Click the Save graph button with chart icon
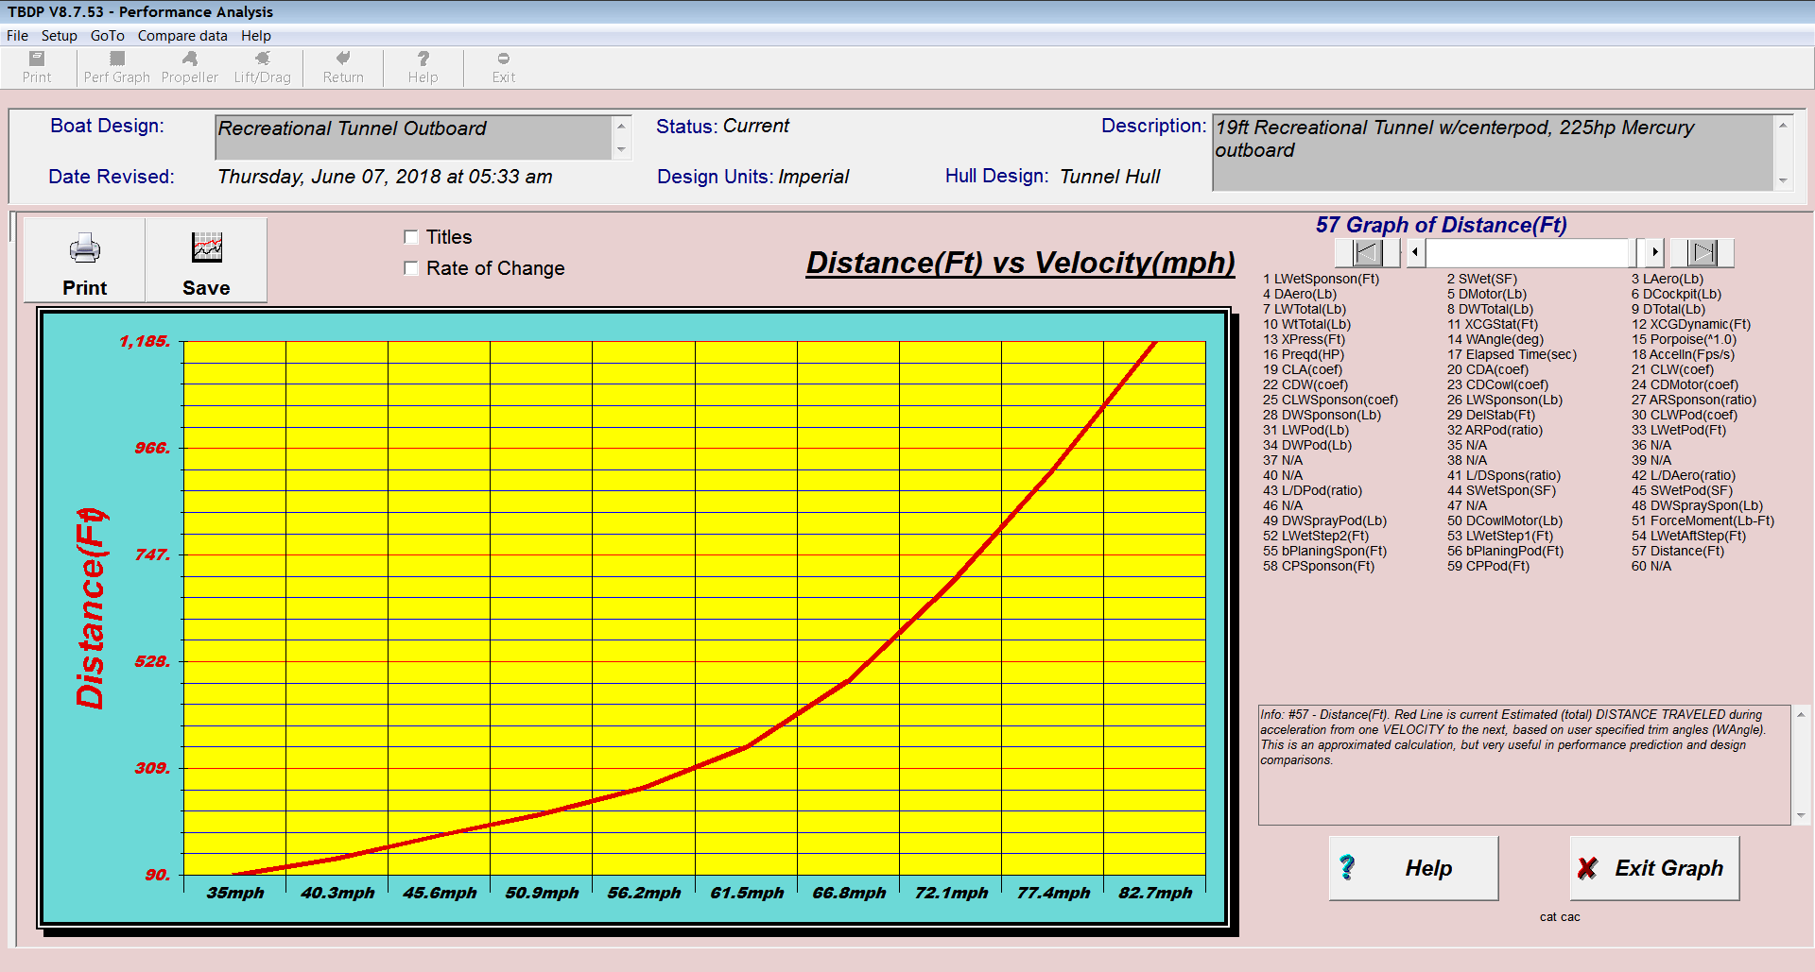Image resolution: width=1815 pixels, height=972 pixels. [206, 261]
